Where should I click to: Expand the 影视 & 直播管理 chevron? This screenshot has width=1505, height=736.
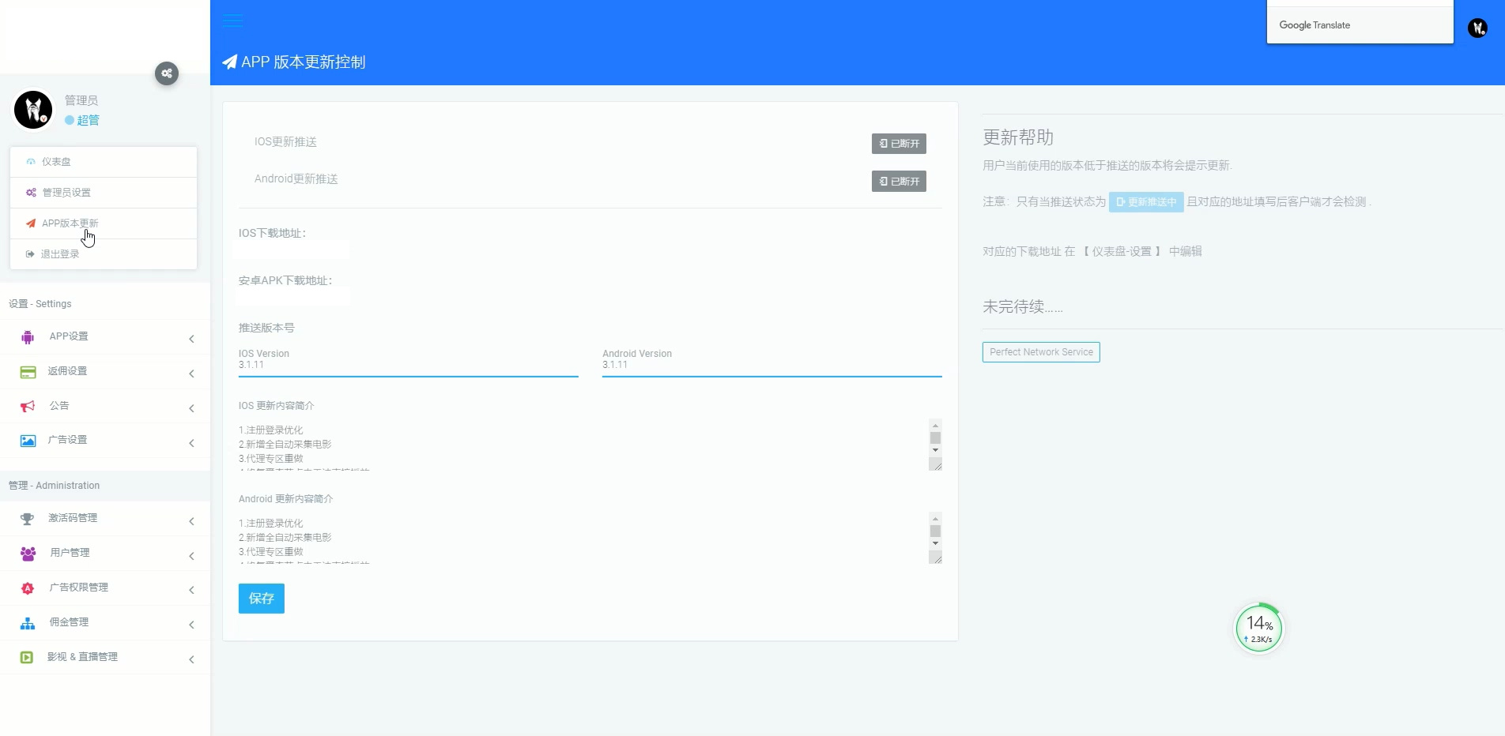point(191,659)
